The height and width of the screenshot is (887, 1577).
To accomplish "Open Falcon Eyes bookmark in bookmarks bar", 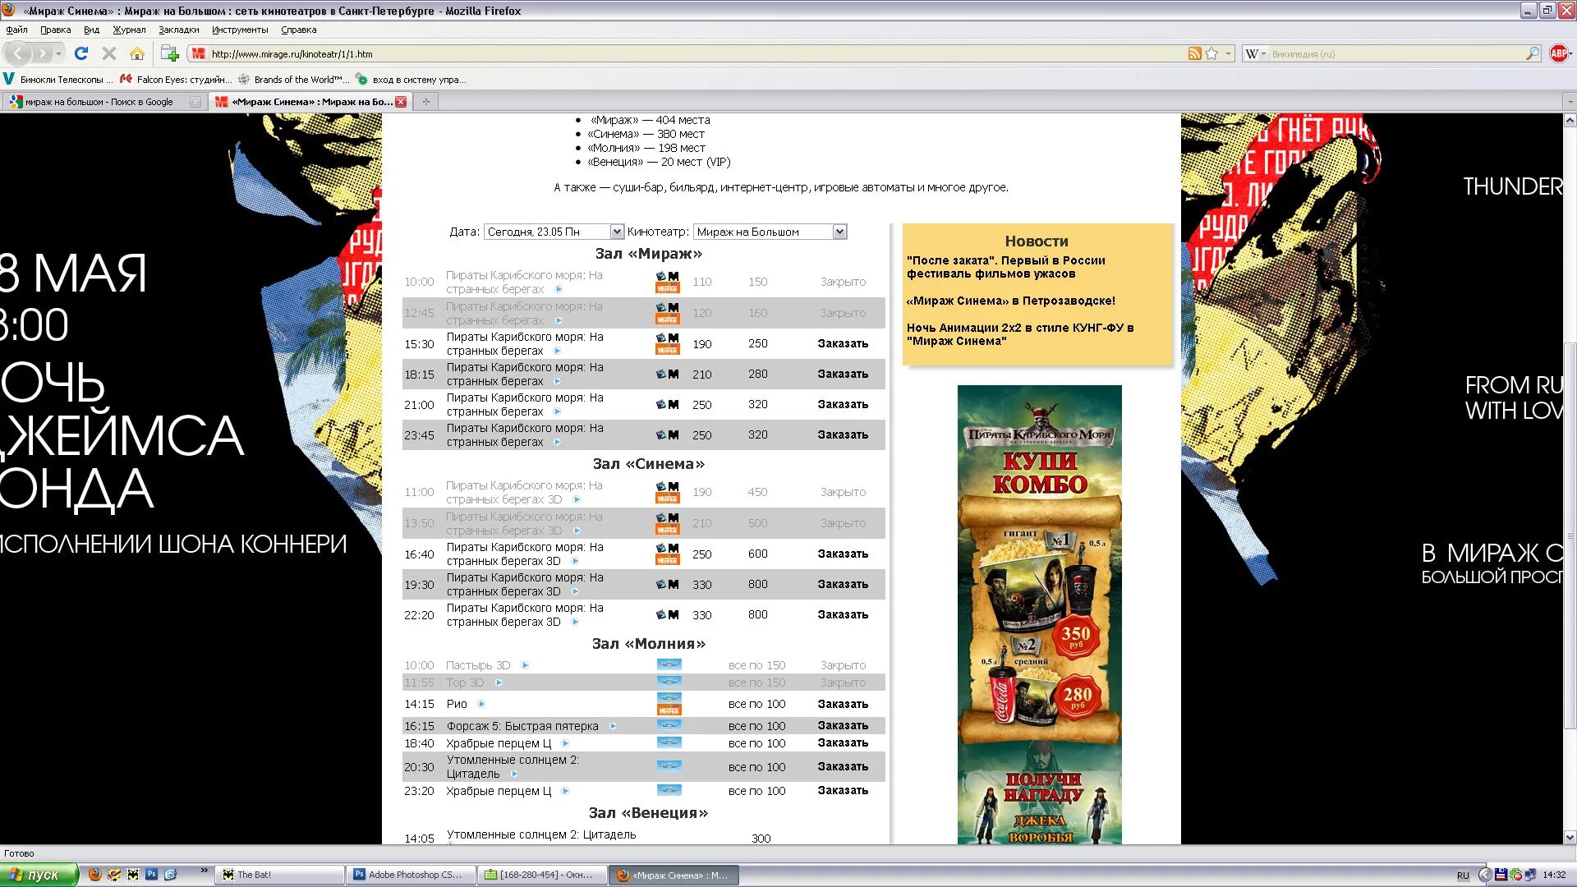I will (x=177, y=80).
